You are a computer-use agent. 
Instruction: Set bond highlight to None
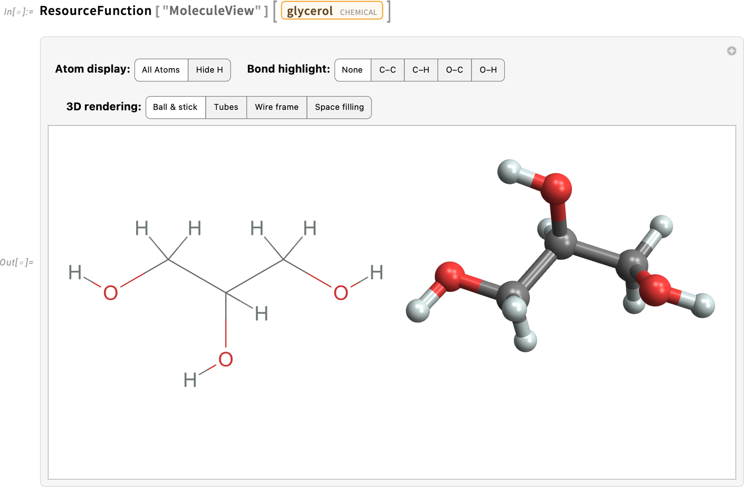[352, 70]
